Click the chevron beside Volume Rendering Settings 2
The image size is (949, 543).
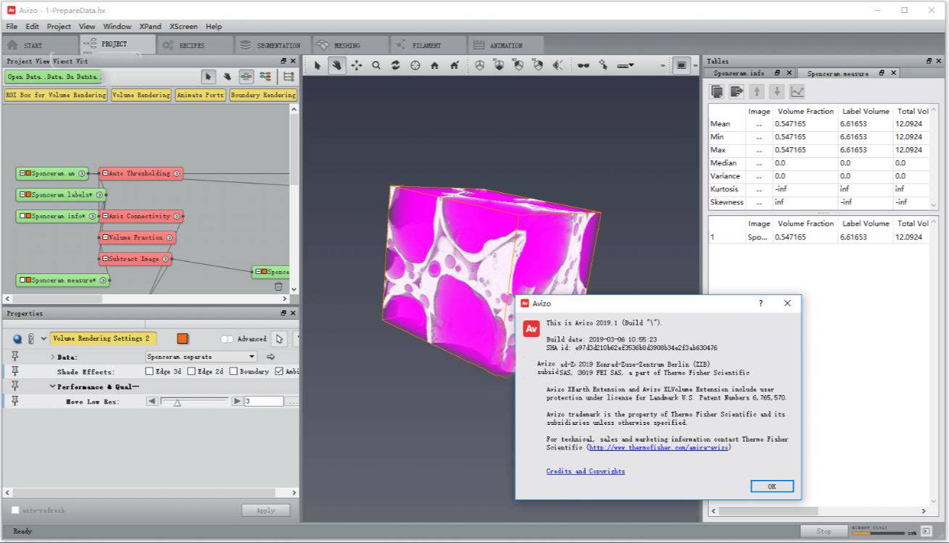point(43,339)
